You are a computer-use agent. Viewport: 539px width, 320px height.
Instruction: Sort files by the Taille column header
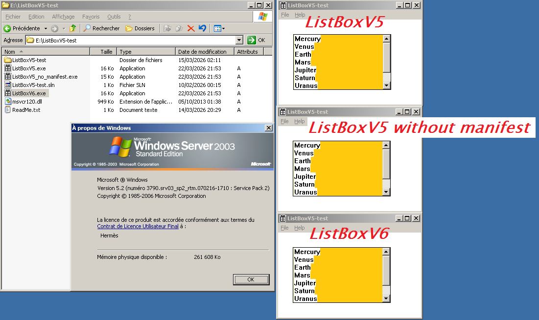point(106,51)
